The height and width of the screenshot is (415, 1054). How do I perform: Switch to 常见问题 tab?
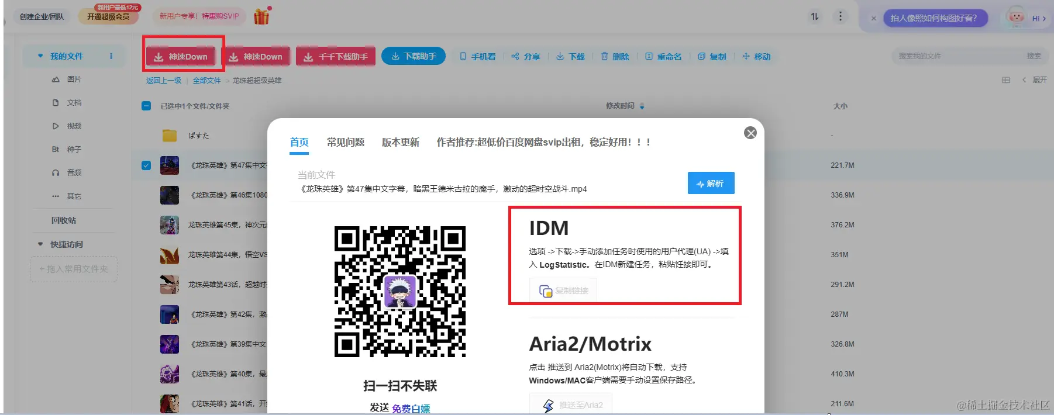coord(346,142)
